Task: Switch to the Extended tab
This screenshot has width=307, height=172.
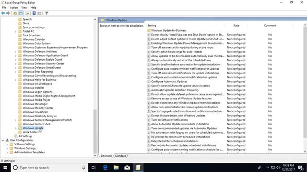Action: pyautogui.click(x=106, y=156)
